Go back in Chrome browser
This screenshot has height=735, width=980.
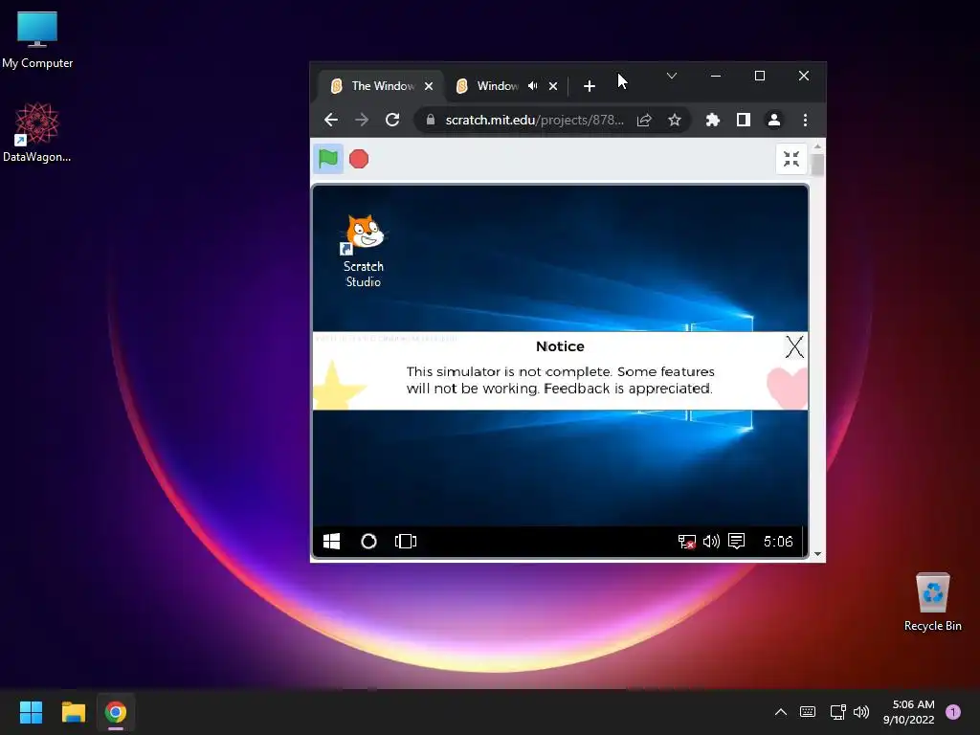(x=331, y=120)
